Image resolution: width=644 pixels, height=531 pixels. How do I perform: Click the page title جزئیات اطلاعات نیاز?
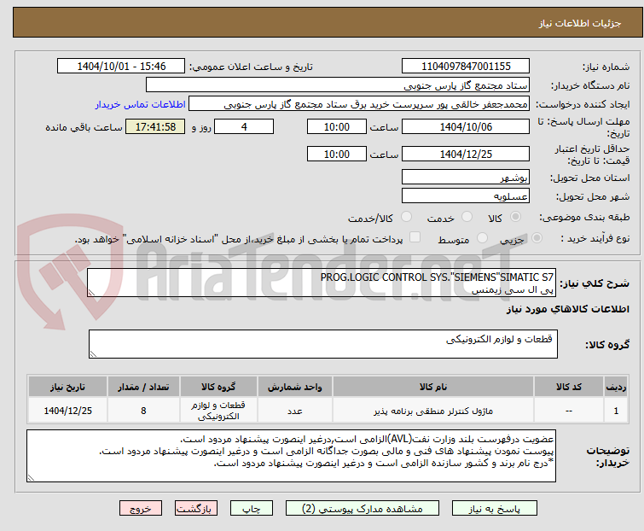pos(579,23)
